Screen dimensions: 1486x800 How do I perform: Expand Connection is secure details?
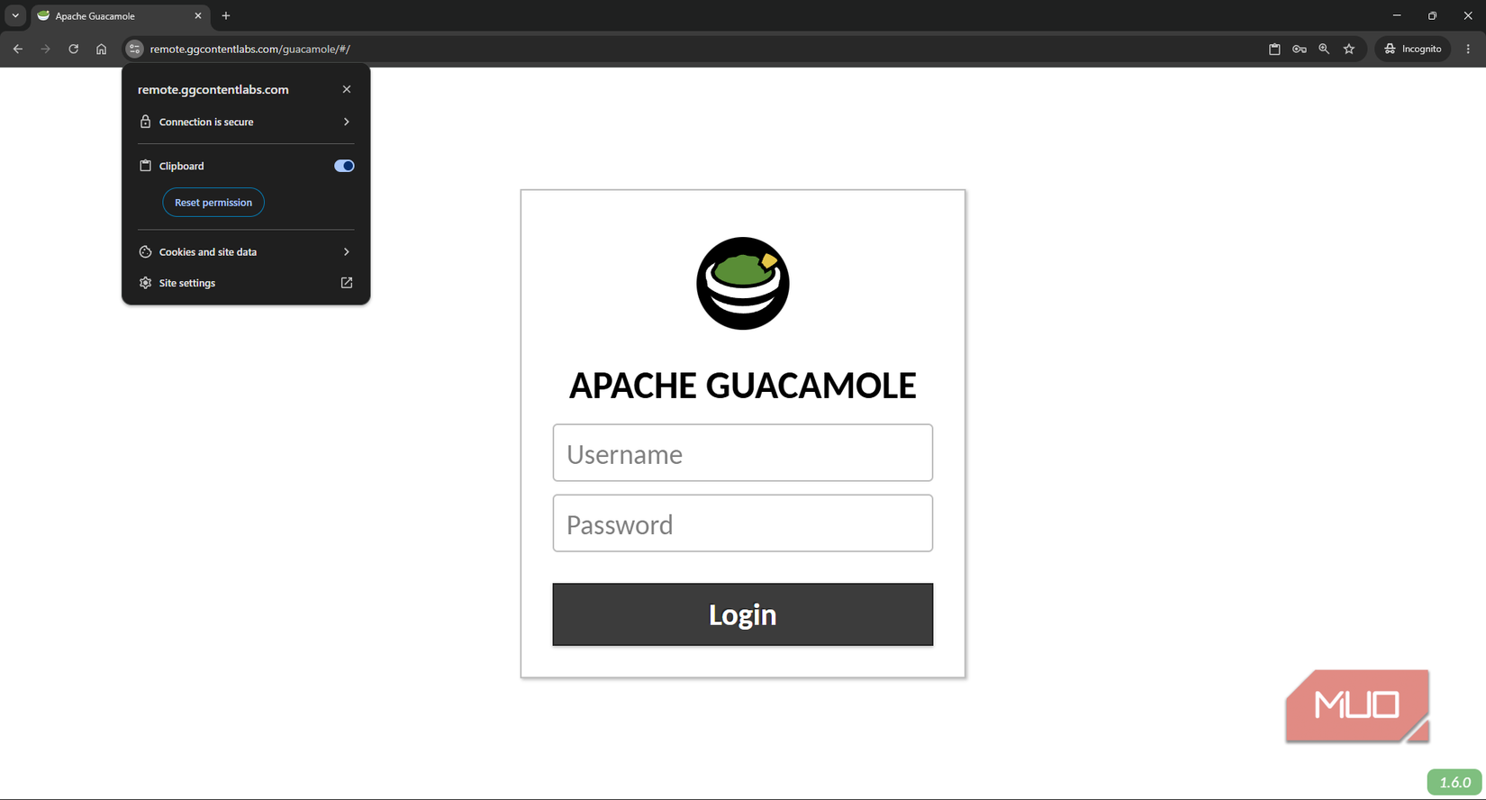246,122
